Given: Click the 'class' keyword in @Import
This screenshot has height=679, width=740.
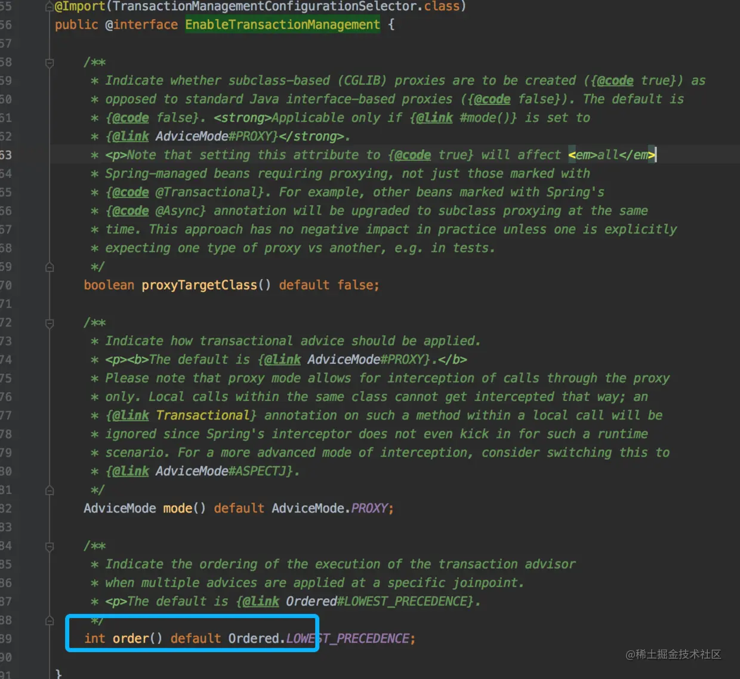Looking at the screenshot, I should tap(441, 7).
